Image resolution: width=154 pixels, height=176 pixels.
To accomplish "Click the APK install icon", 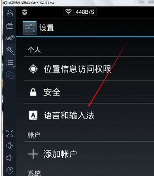I will (10, 38).
